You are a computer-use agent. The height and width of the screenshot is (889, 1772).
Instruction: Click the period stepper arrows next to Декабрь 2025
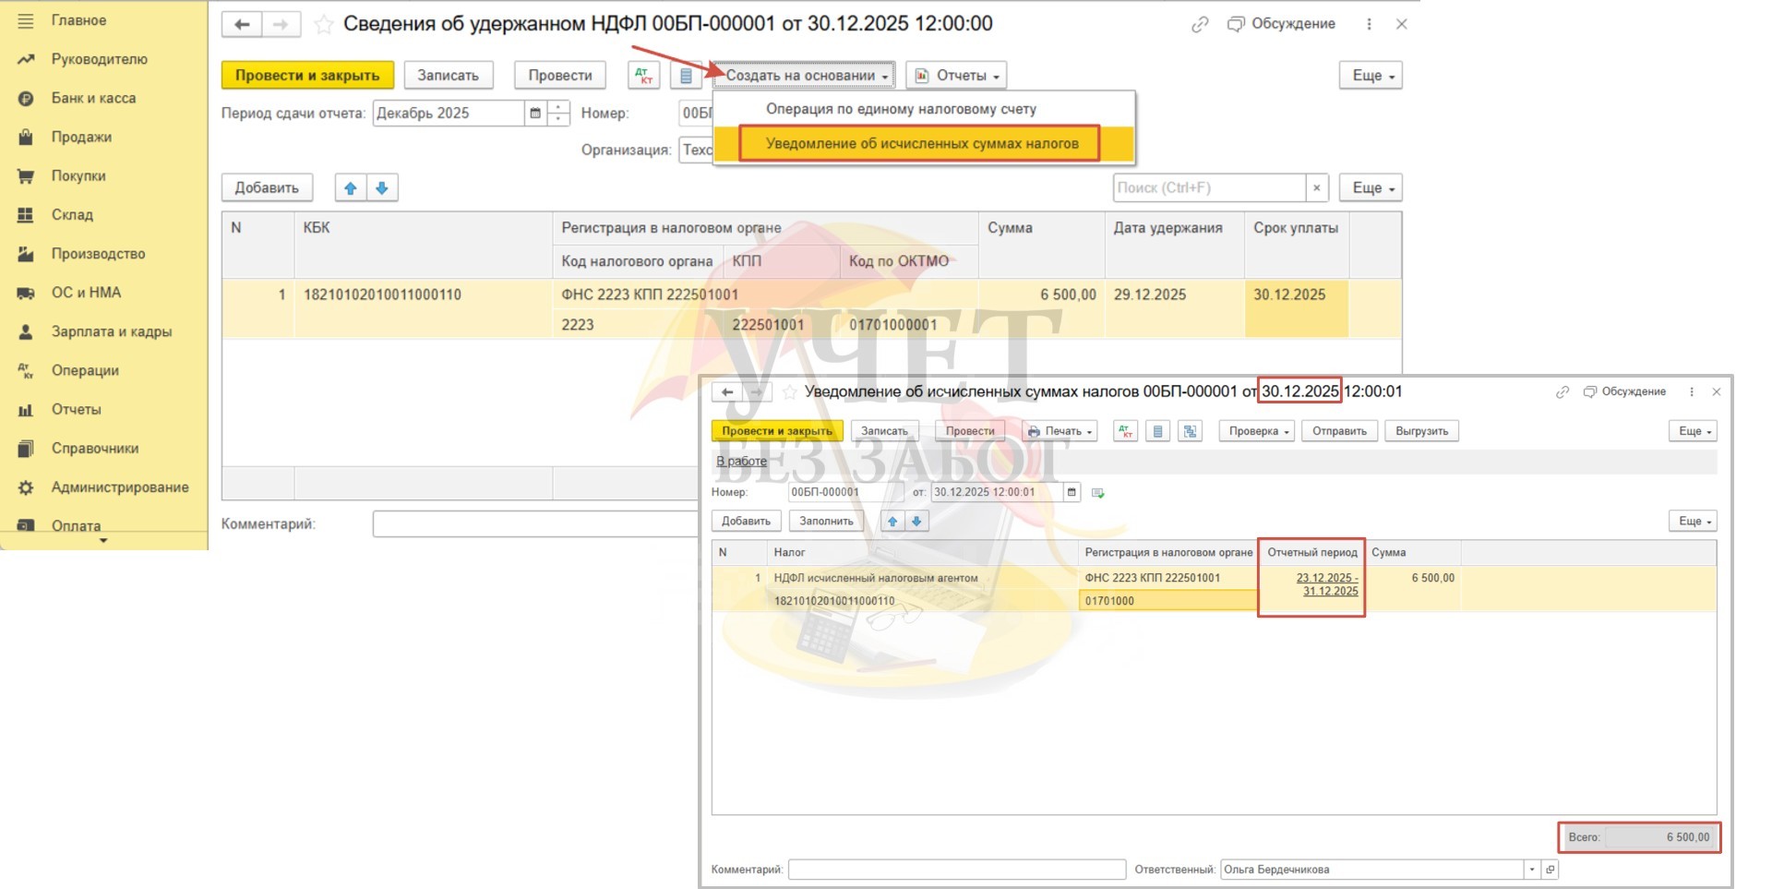click(x=558, y=114)
